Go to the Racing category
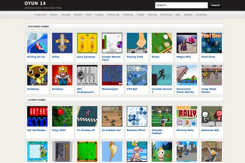The width and height of the screenshot is (245, 163). (x=152, y=15)
